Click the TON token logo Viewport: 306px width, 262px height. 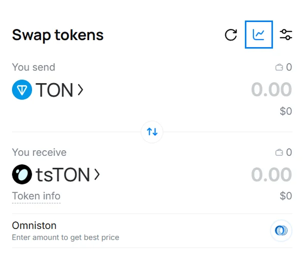click(22, 90)
